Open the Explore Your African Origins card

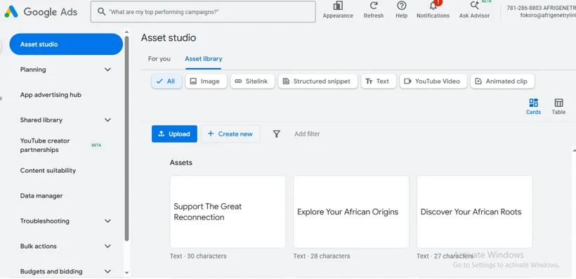pyautogui.click(x=351, y=212)
